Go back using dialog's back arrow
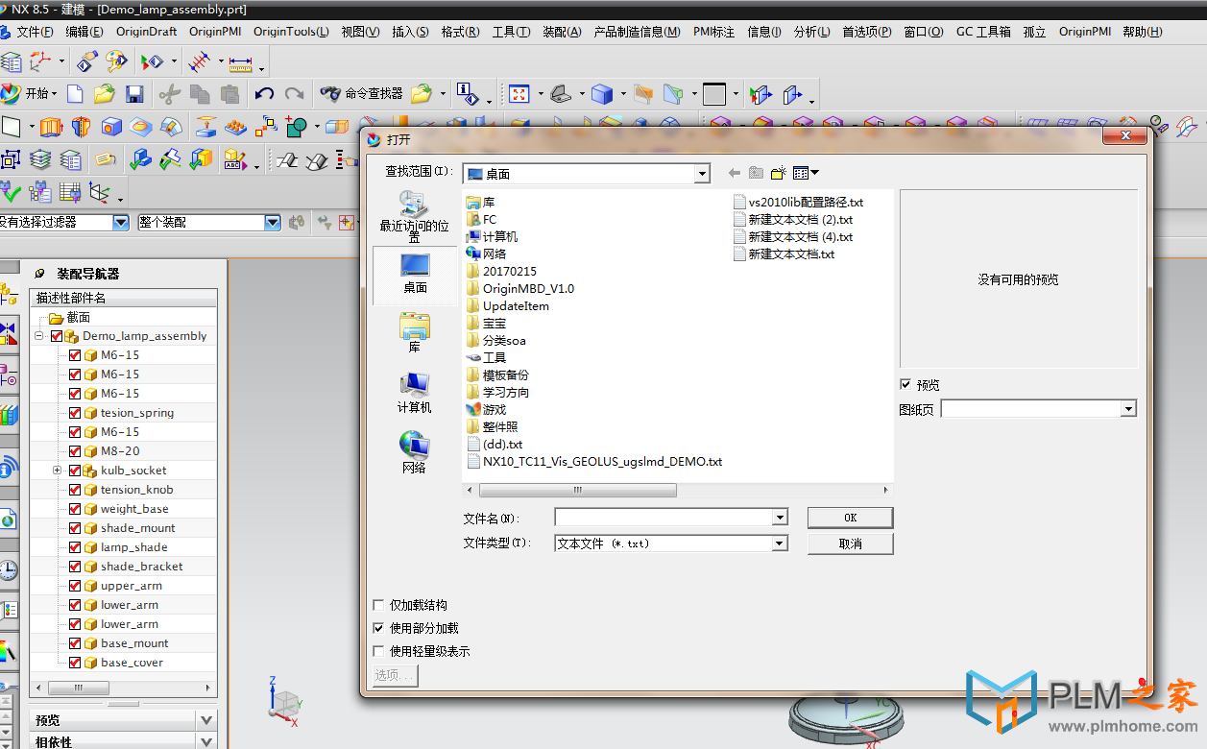 click(735, 173)
